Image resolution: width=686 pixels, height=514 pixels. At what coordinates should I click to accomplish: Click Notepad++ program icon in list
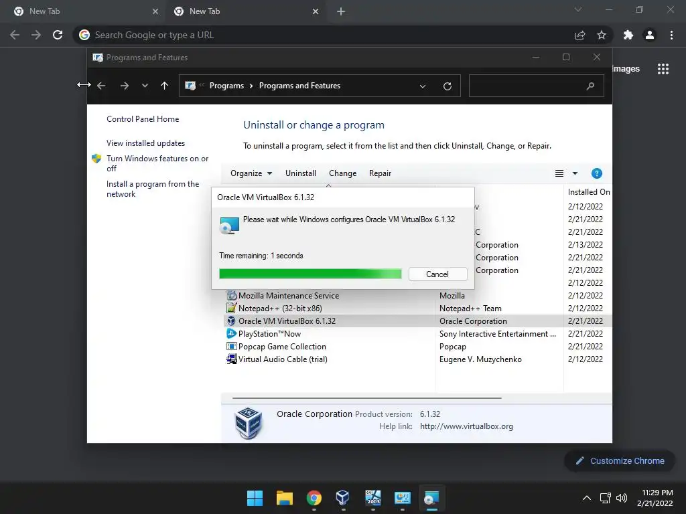point(231,308)
